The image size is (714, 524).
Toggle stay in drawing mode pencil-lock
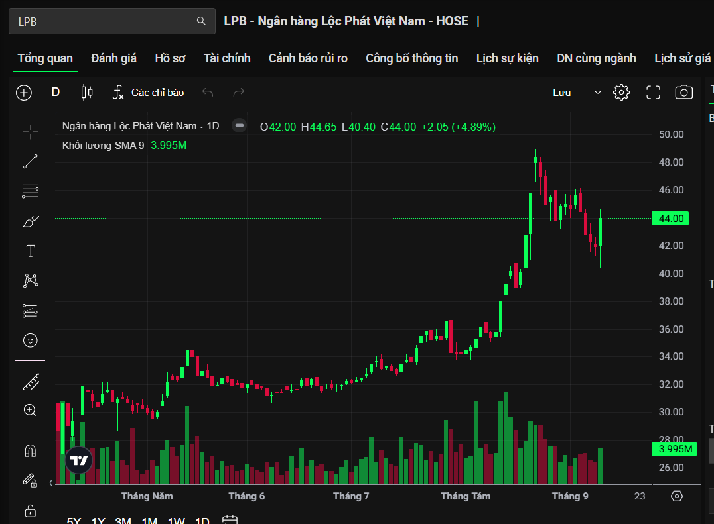tap(31, 480)
